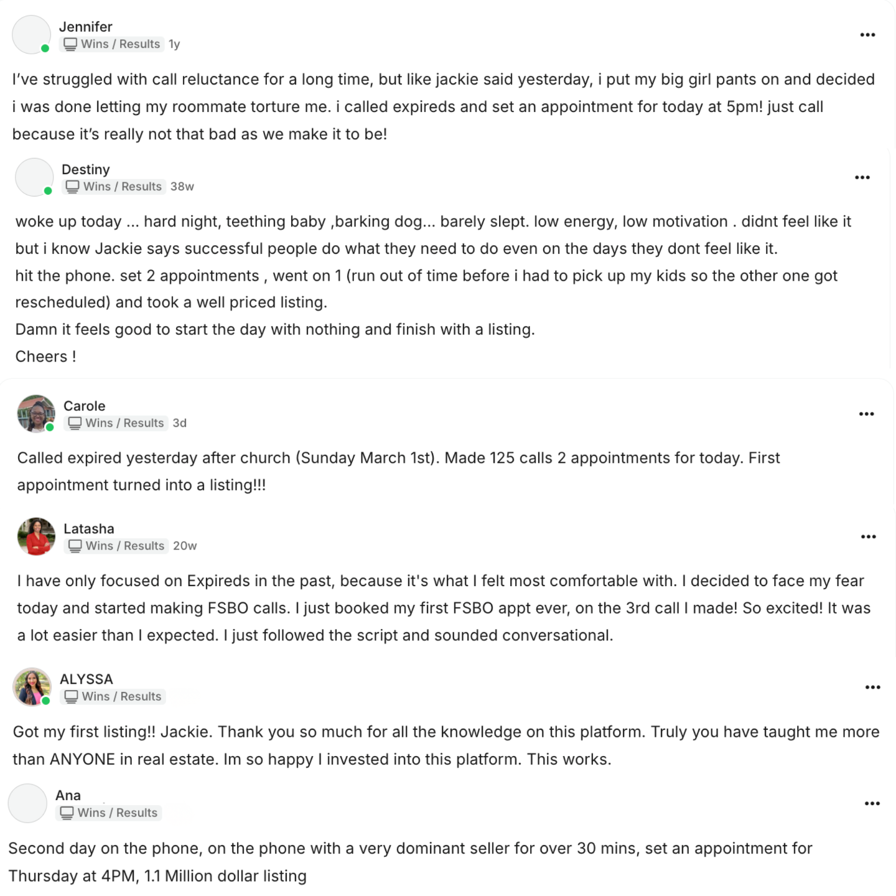Open Latasha's post ellipsis menu
The image size is (896, 896).
[x=868, y=536]
